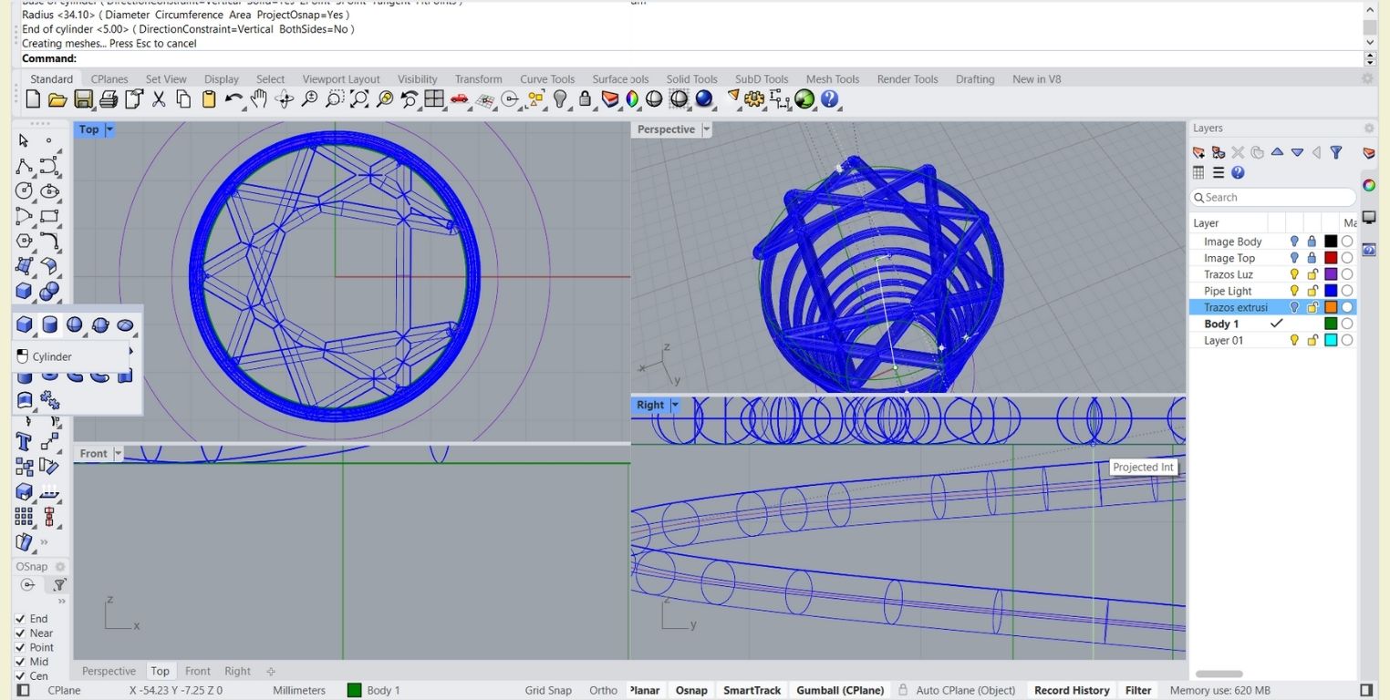Create a new file with the New icon
Viewport: 1390px width, 700px height.
33,99
